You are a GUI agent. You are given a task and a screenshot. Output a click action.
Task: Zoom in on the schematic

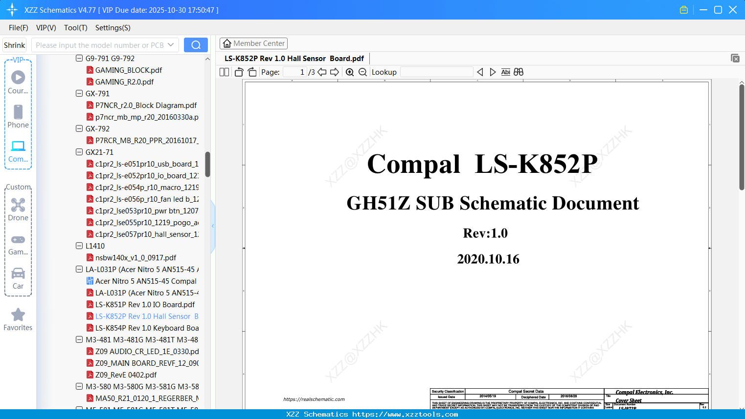(x=350, y=72)
